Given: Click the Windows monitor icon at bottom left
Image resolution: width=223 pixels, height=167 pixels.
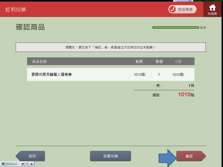Looking at the screenshot, I should point(3,164).
